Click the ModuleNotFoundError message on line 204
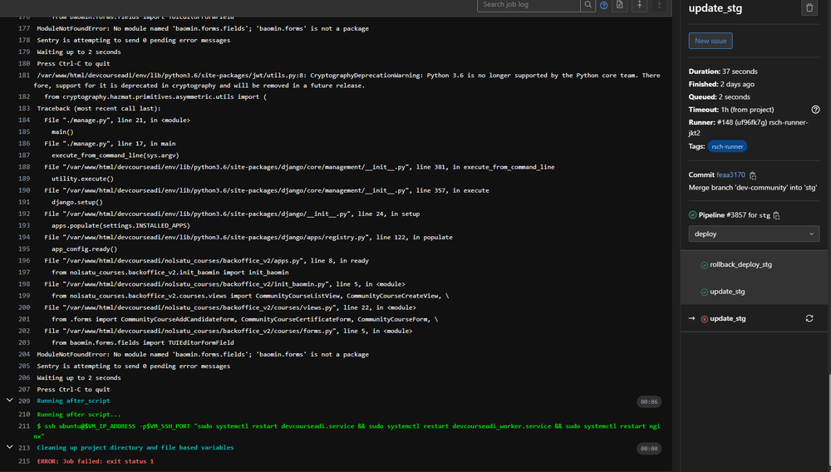Viewport: 831px width, 472px height. (203, 354)
